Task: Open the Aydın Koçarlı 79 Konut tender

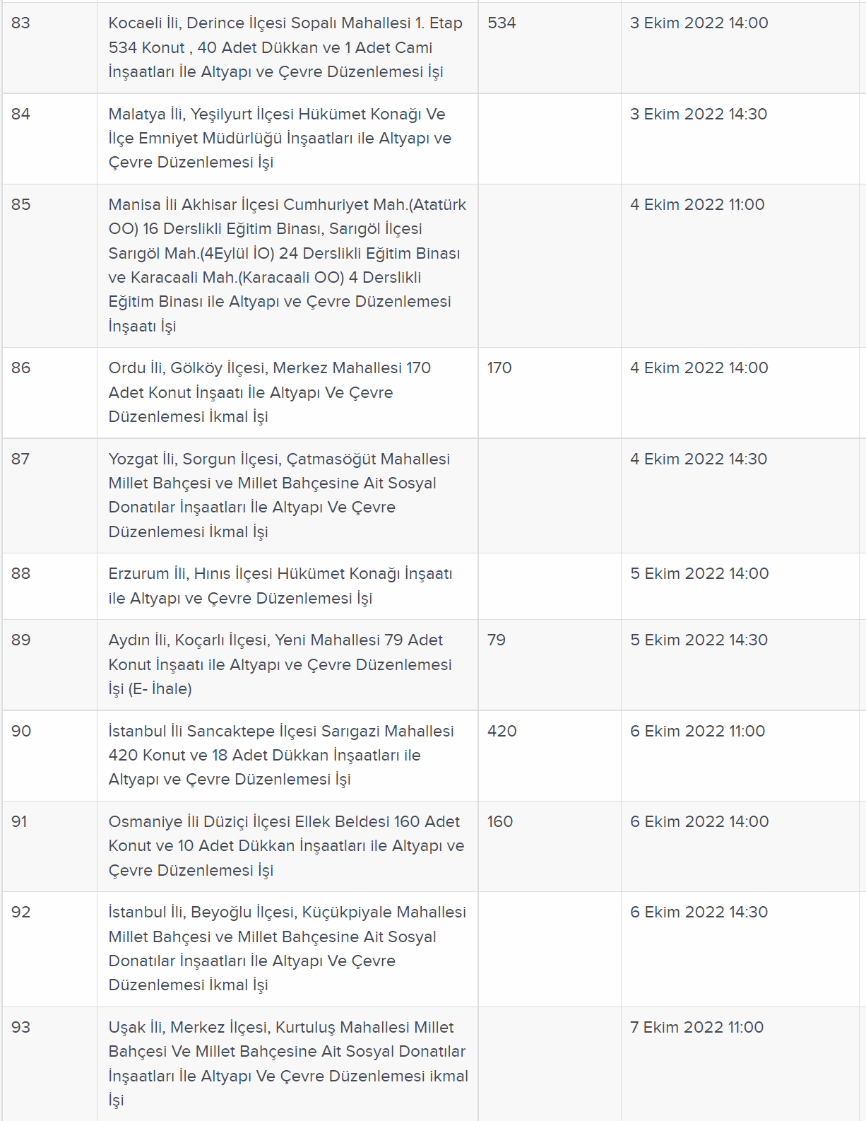Action: 280,664
